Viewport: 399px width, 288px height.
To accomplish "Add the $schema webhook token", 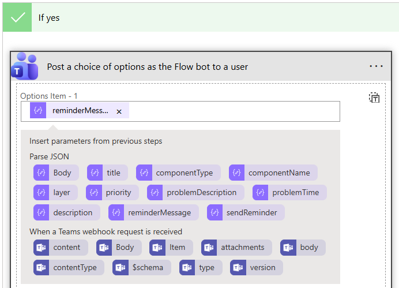I will pyautogui.click(x=142, y=267).
